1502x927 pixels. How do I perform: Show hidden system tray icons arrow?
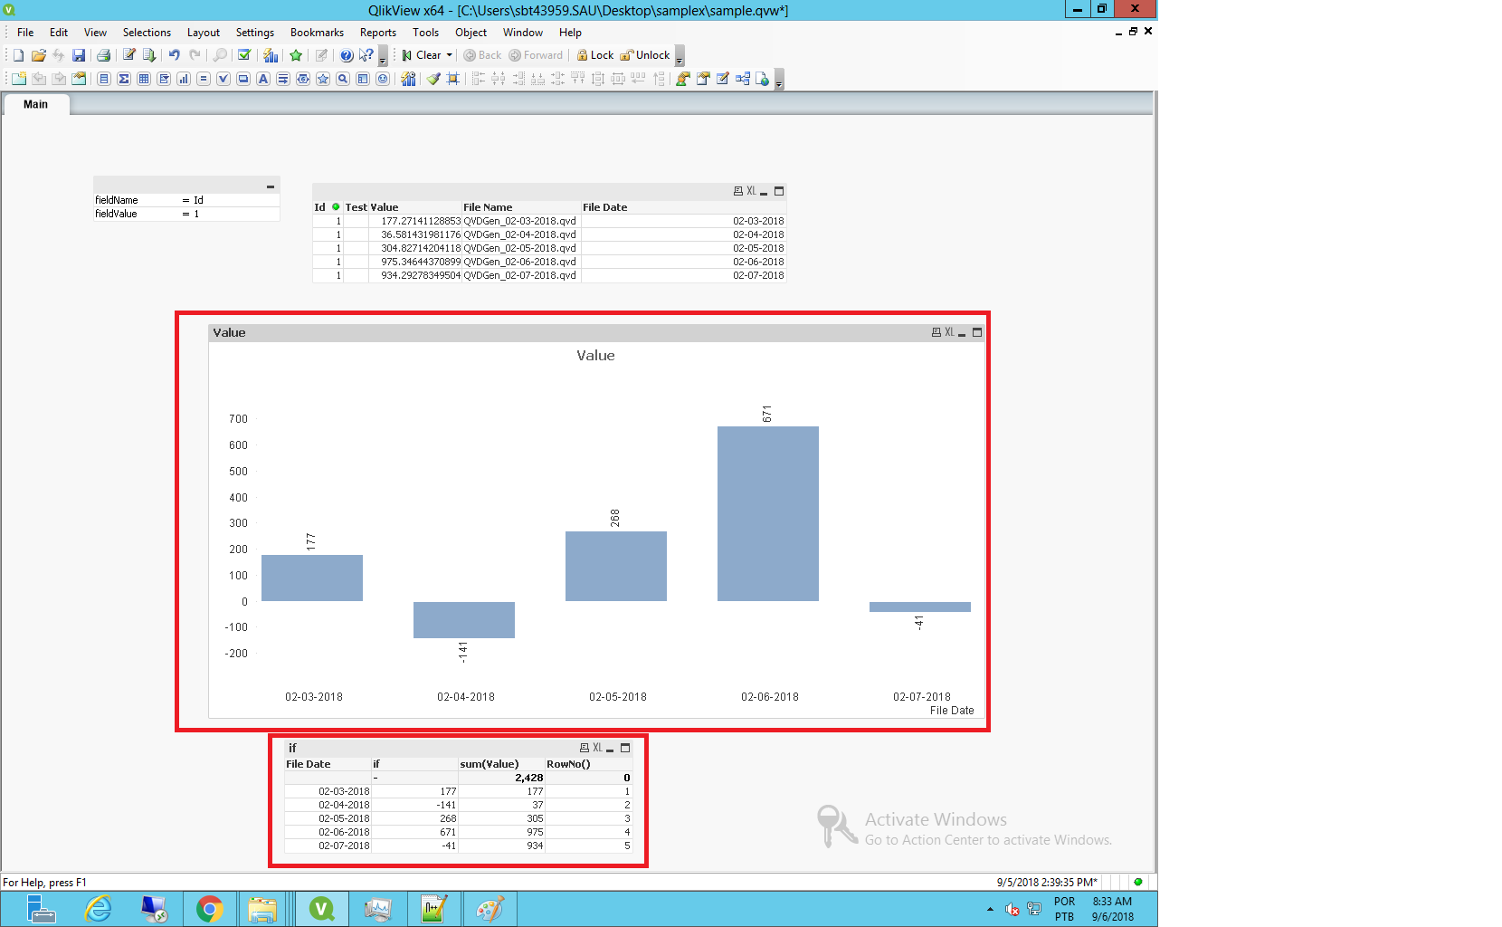click(x=990, y=909)
